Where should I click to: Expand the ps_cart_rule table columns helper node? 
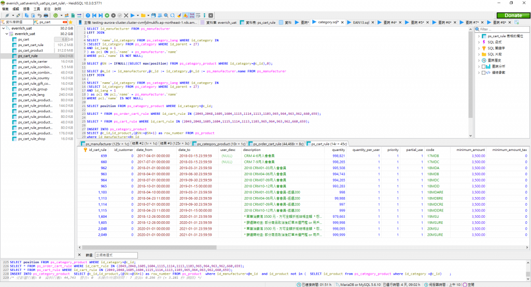coord(479,36)
